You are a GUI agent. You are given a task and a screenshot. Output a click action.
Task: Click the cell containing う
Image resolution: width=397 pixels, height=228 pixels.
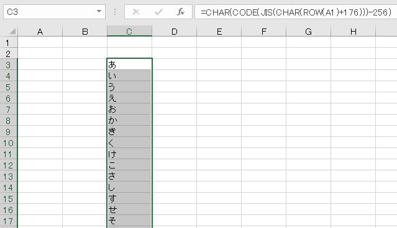129,87
